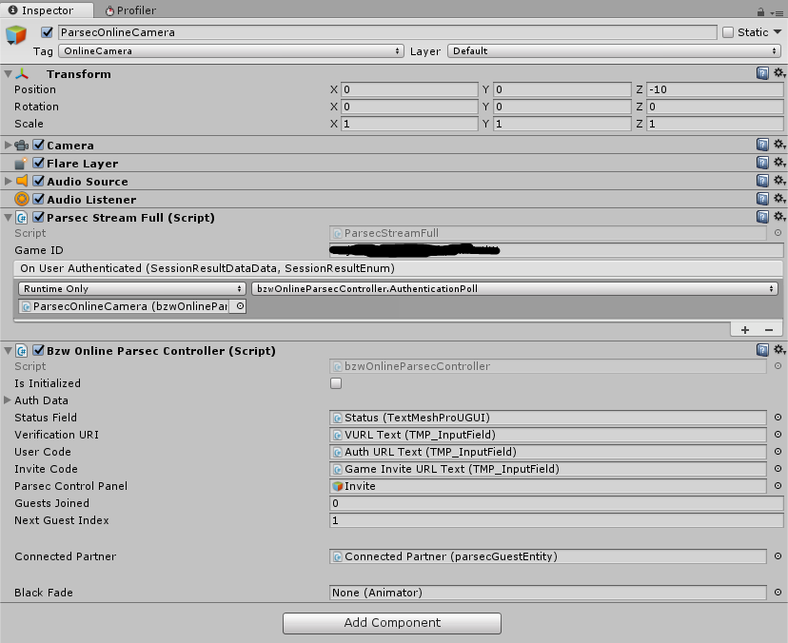Pick object for Parsec Control Panel
Image resolution: width=788 pixels, height=643 pixels.
pyautogui.click(x=778, y=486)
